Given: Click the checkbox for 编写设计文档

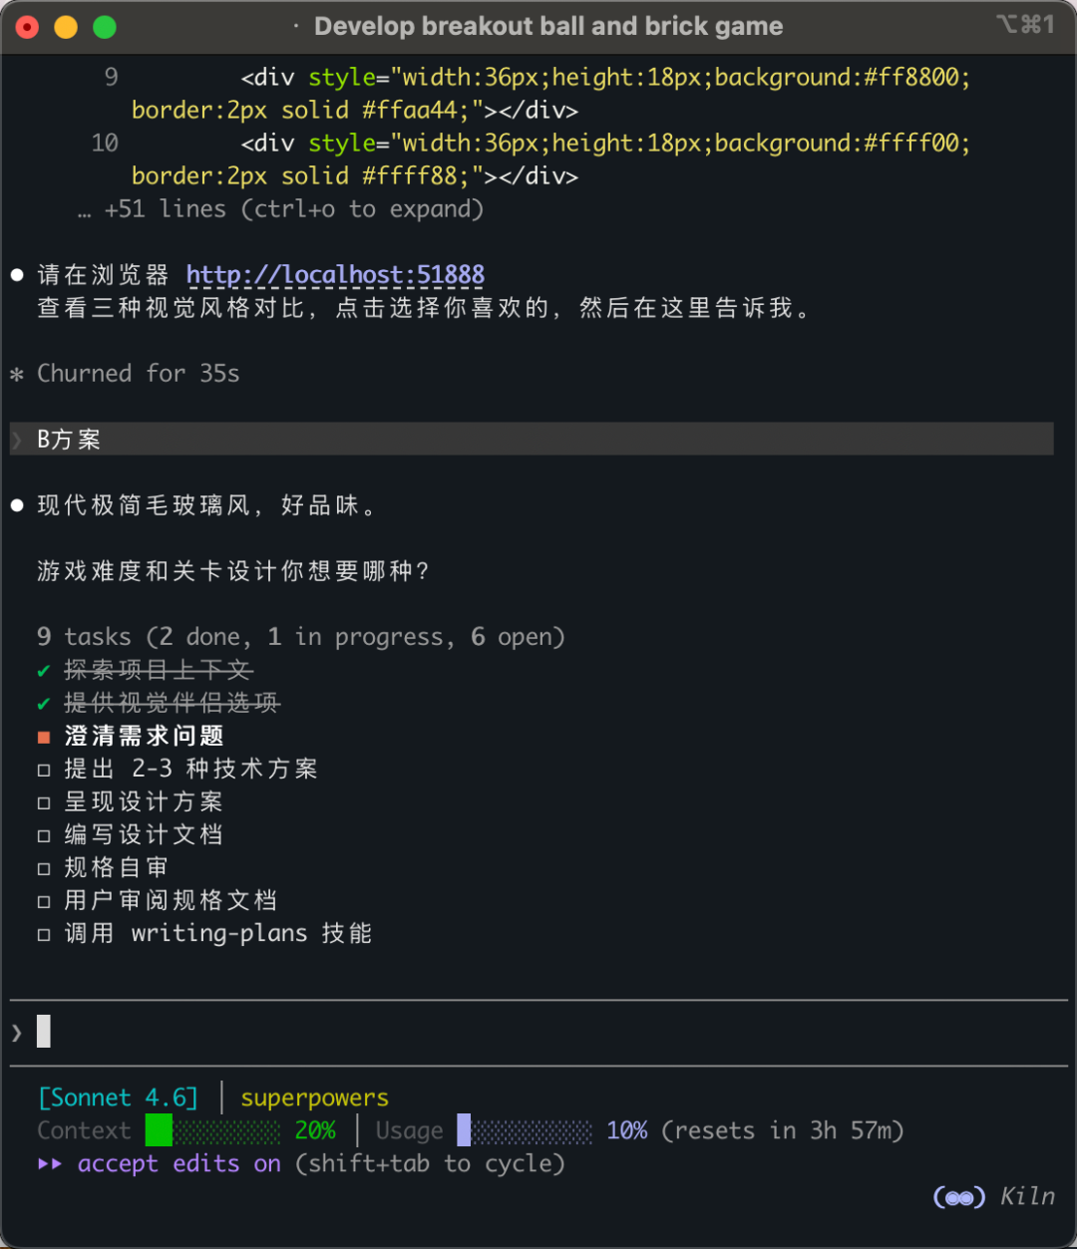Looking at the screenshot, I should (x=44, y=836).
